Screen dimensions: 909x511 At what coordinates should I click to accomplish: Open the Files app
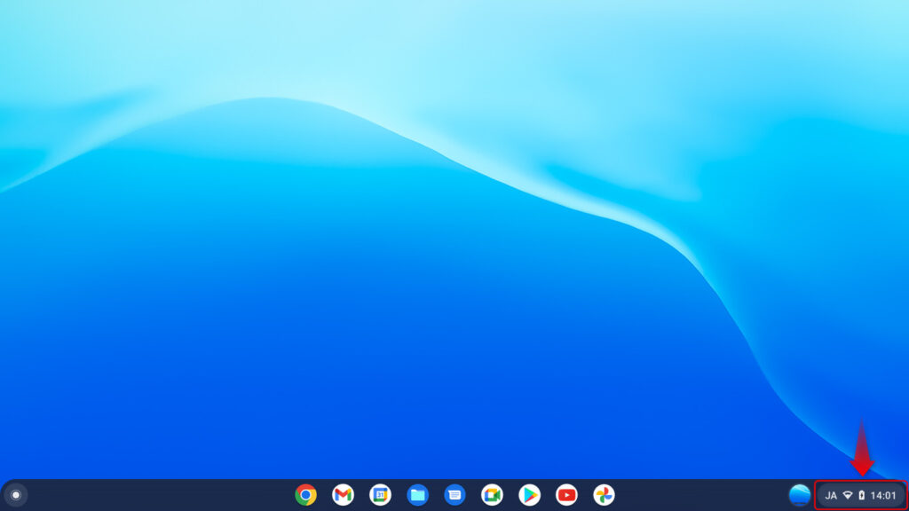coord(417,495)
